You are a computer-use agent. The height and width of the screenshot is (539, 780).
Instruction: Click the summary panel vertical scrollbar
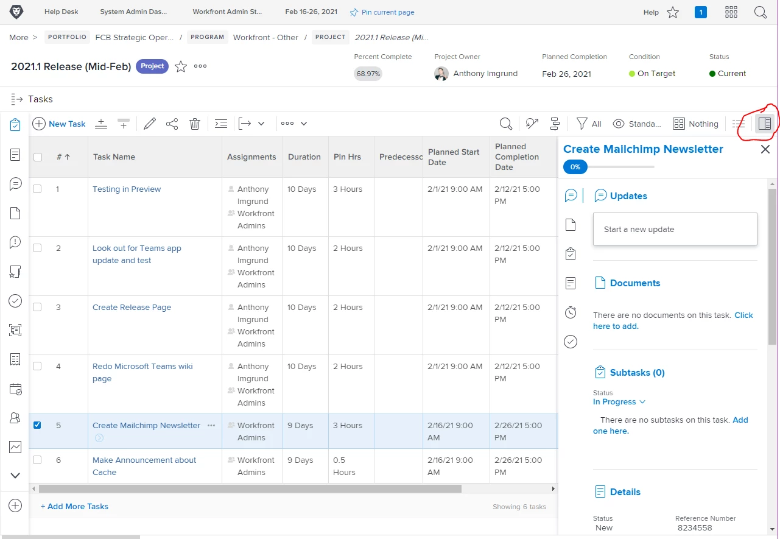[x=772, y=266]
